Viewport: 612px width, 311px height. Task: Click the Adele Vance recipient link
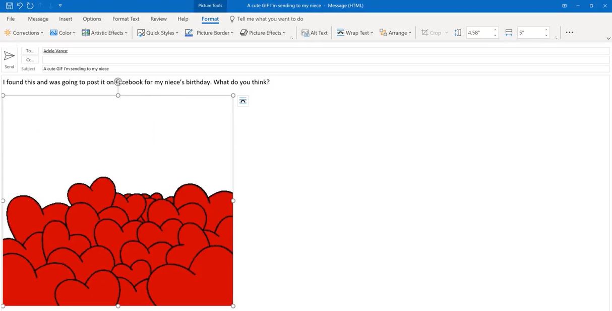click(x=55, y=50)
